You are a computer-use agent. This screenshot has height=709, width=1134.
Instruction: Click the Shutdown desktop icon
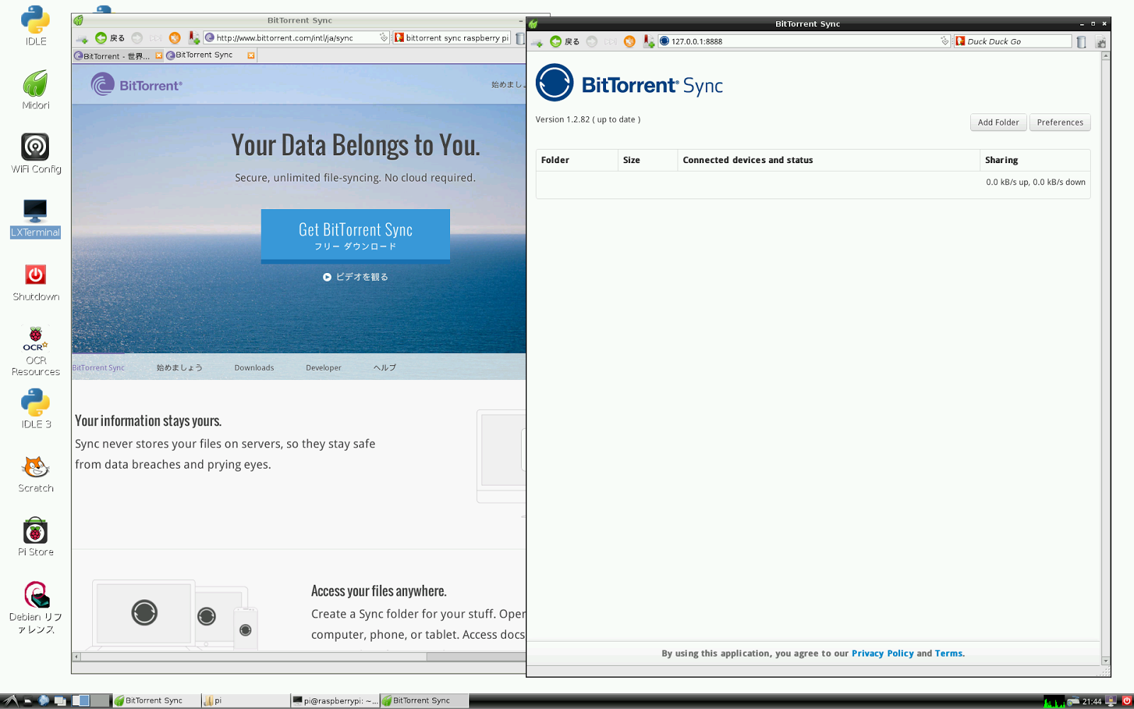pyautogui.click(x=35, y=282)
